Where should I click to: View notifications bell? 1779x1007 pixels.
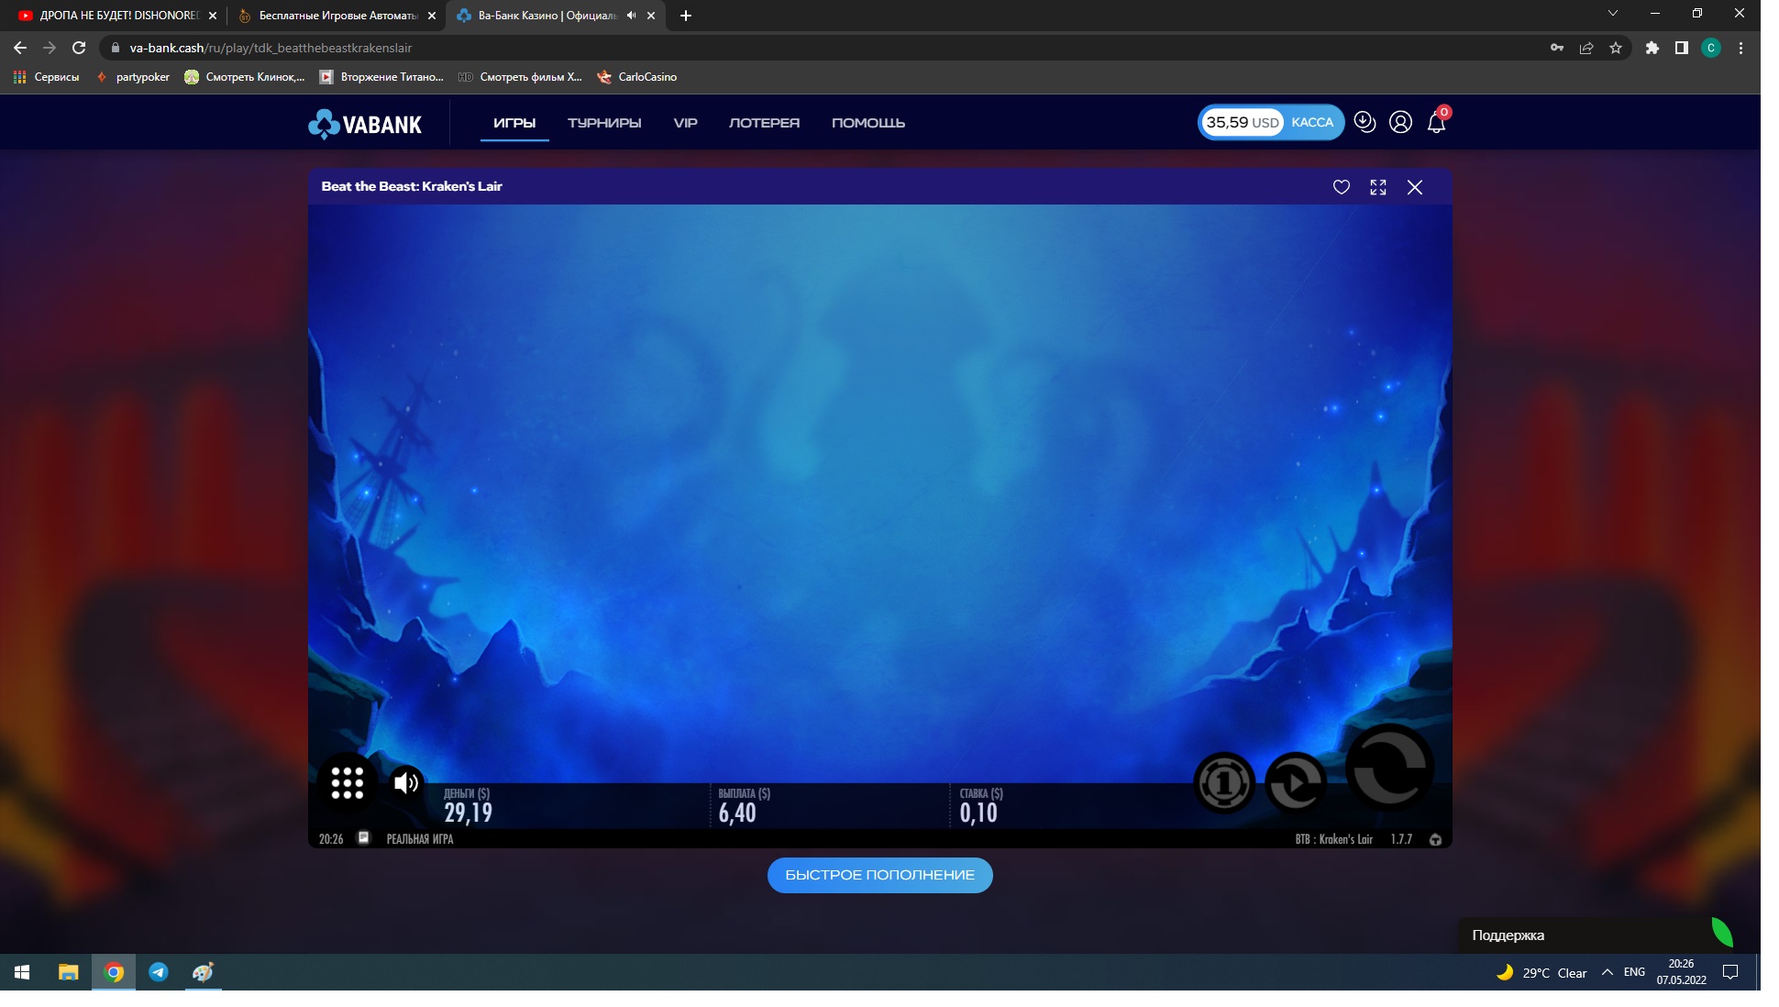tap(1436, 123)
